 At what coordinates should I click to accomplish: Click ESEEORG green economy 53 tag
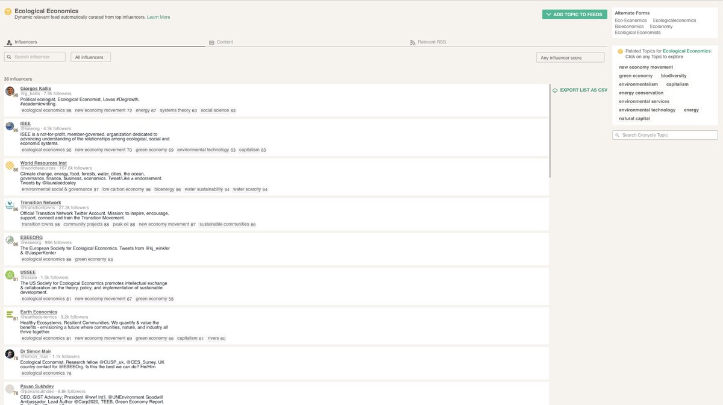pos(94,259)
